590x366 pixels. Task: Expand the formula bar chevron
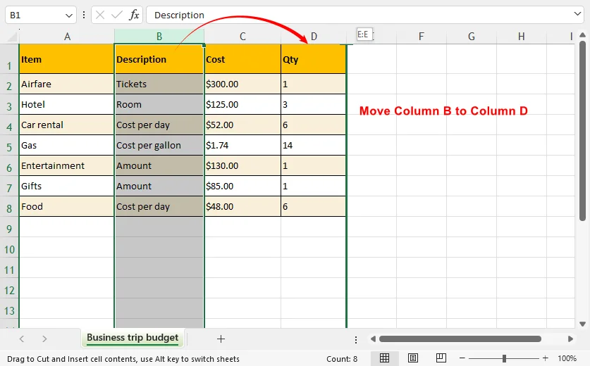pos(577,14)
